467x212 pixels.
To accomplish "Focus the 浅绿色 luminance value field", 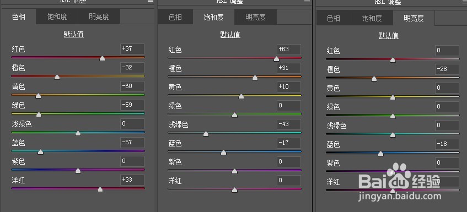I will (x=447, y=126).
